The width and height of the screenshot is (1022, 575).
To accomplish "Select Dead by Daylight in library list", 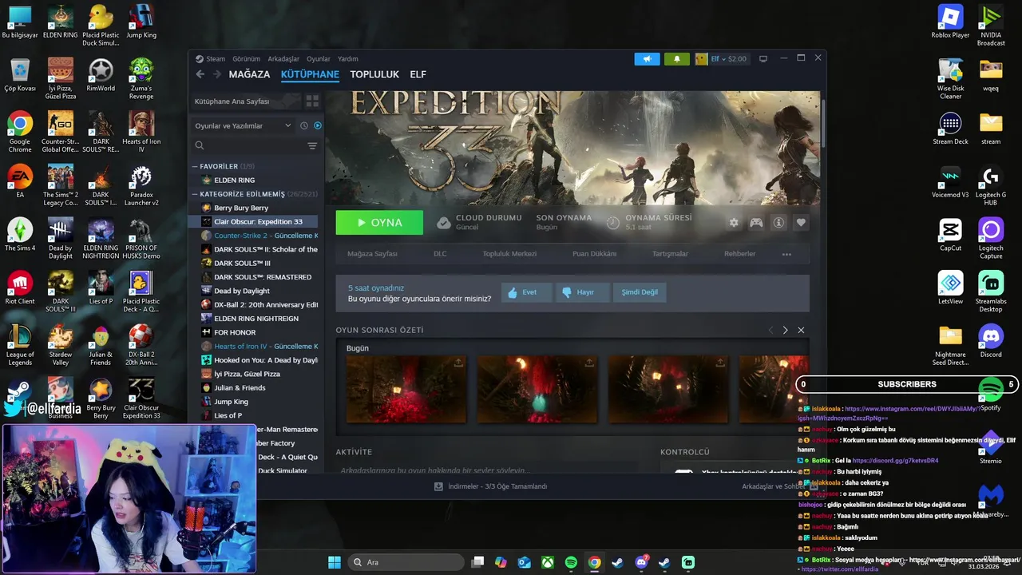I will (x=241, y=291).
